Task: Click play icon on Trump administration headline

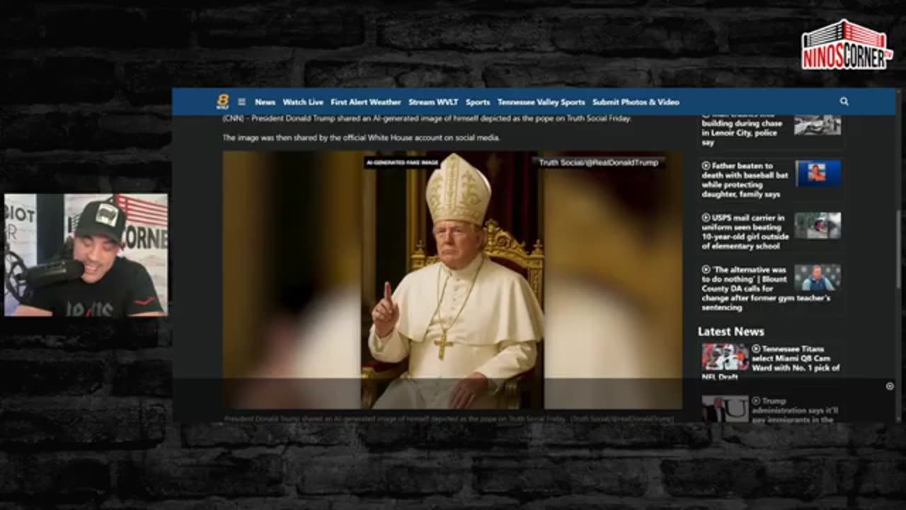Action: pyautogui.click(x=756, y=401)
